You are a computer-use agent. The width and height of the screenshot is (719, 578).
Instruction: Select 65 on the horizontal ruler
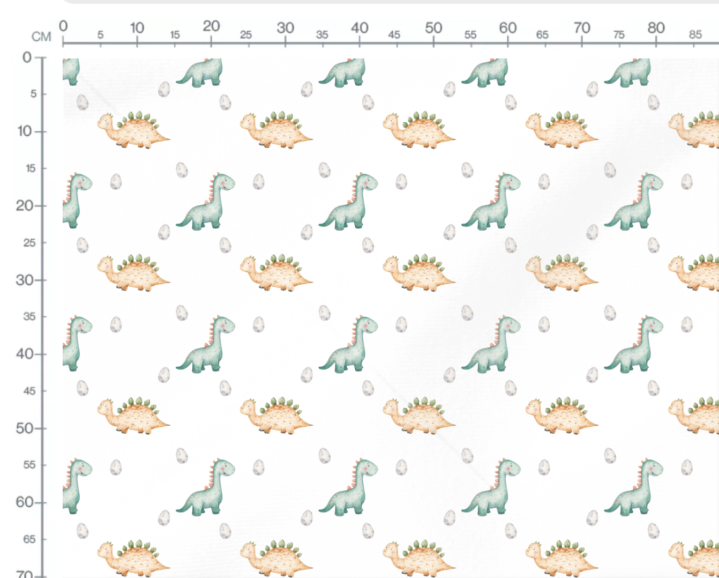coord(542,34)
